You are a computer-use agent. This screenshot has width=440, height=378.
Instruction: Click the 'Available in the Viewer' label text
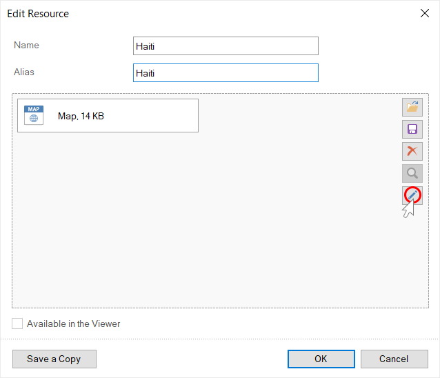point(74,324)
